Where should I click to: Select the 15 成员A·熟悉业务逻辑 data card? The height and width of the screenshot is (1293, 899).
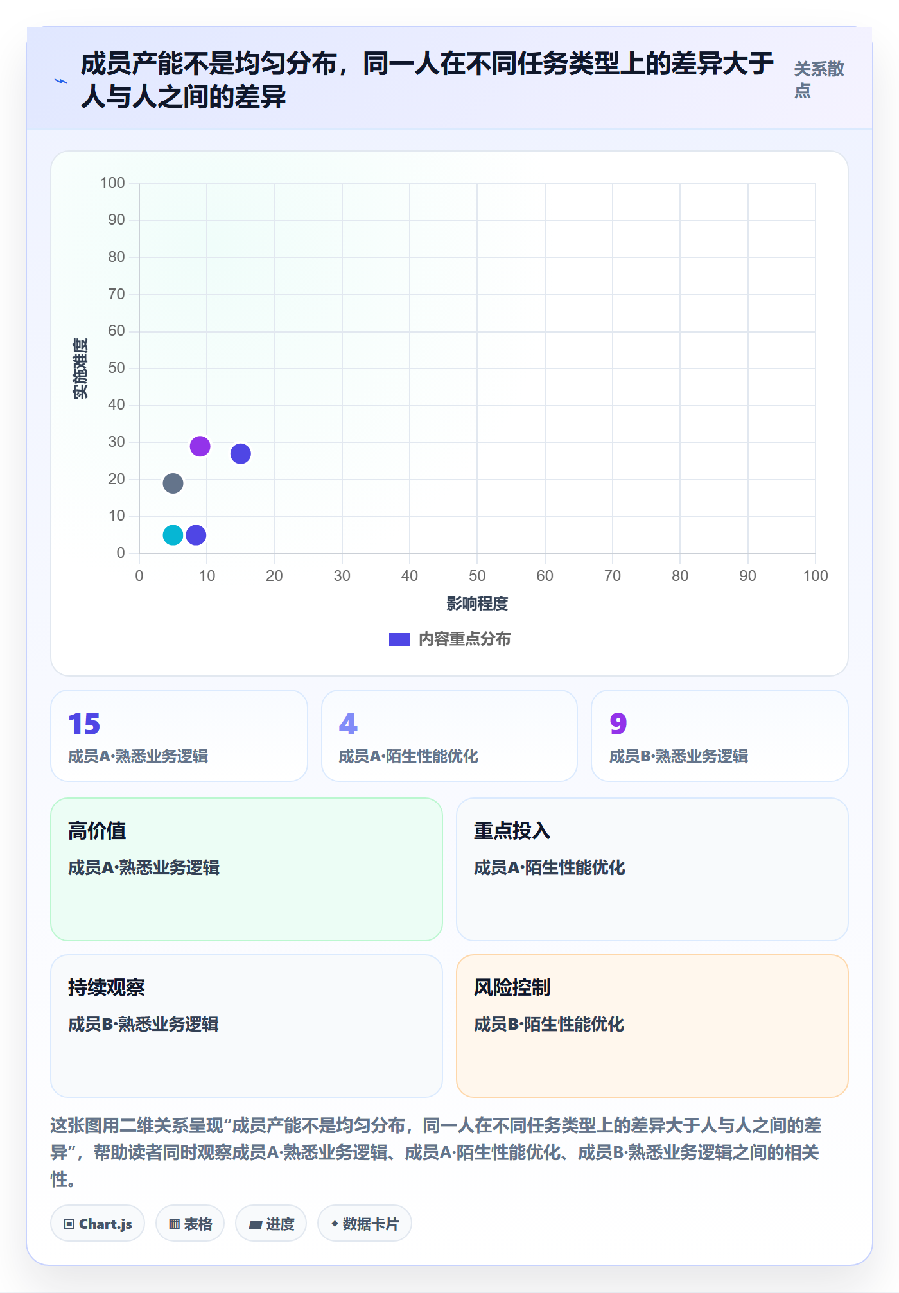click(179, 736)
